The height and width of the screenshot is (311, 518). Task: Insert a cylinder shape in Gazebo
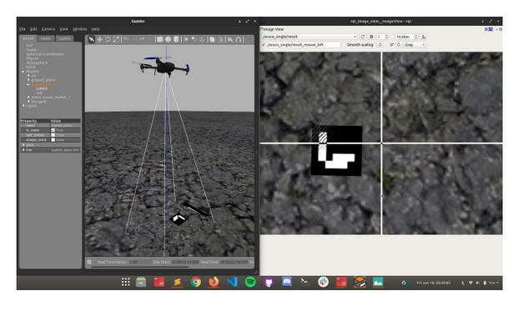tap(176, 40)
